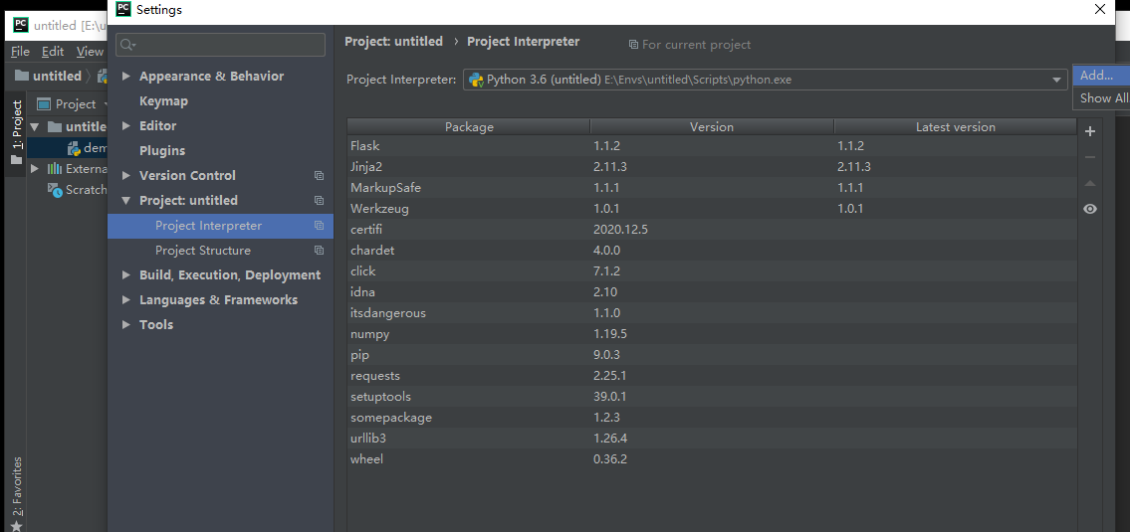
Task: Expand Languages & Frameworks section
Action: click(x=126, y=300)
